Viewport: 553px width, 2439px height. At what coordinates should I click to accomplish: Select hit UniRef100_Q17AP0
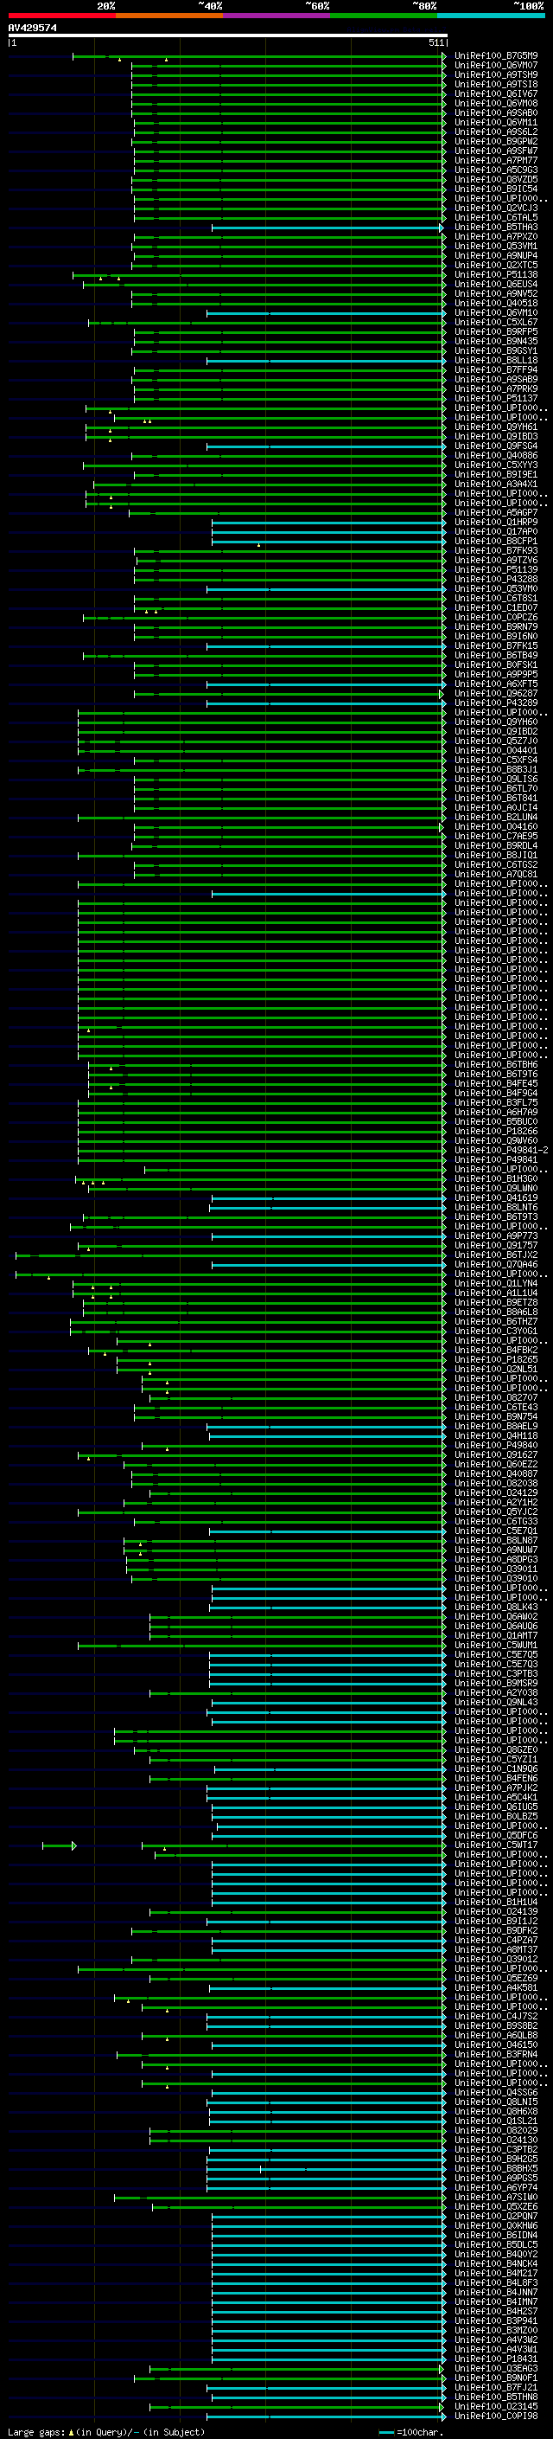tap(496, 531)
